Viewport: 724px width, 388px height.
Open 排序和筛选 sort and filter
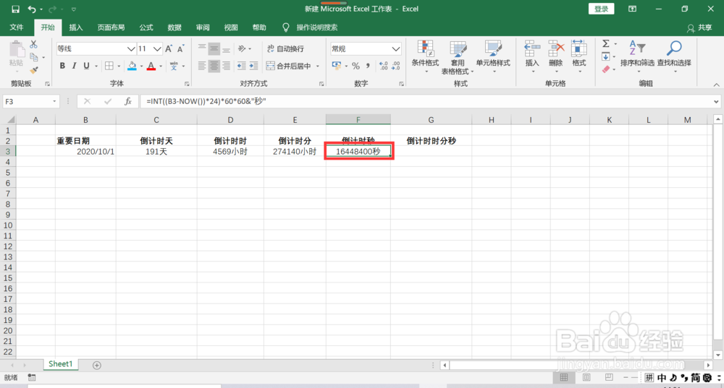[637, 56]
